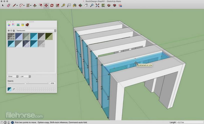
Task: Activate the Tape Measure tool
Action: [x=63, y=6]
